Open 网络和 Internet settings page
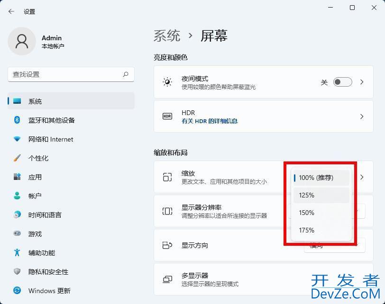 (71, 139)
